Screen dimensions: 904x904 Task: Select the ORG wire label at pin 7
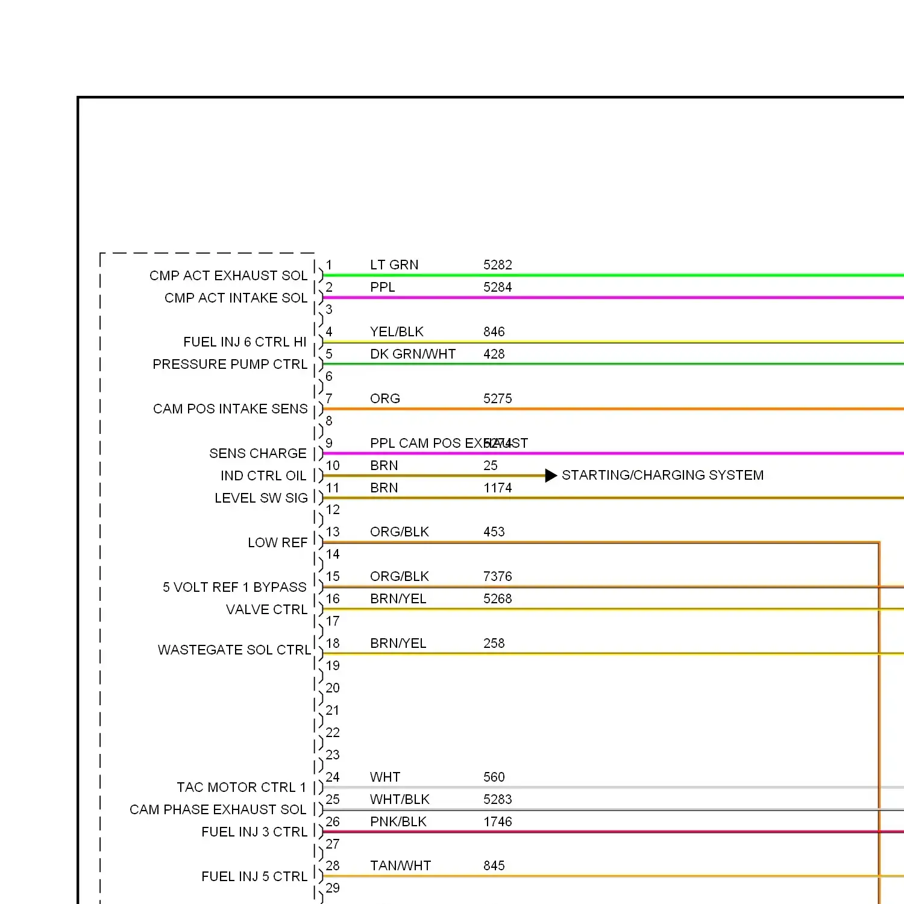coord(385,399)
